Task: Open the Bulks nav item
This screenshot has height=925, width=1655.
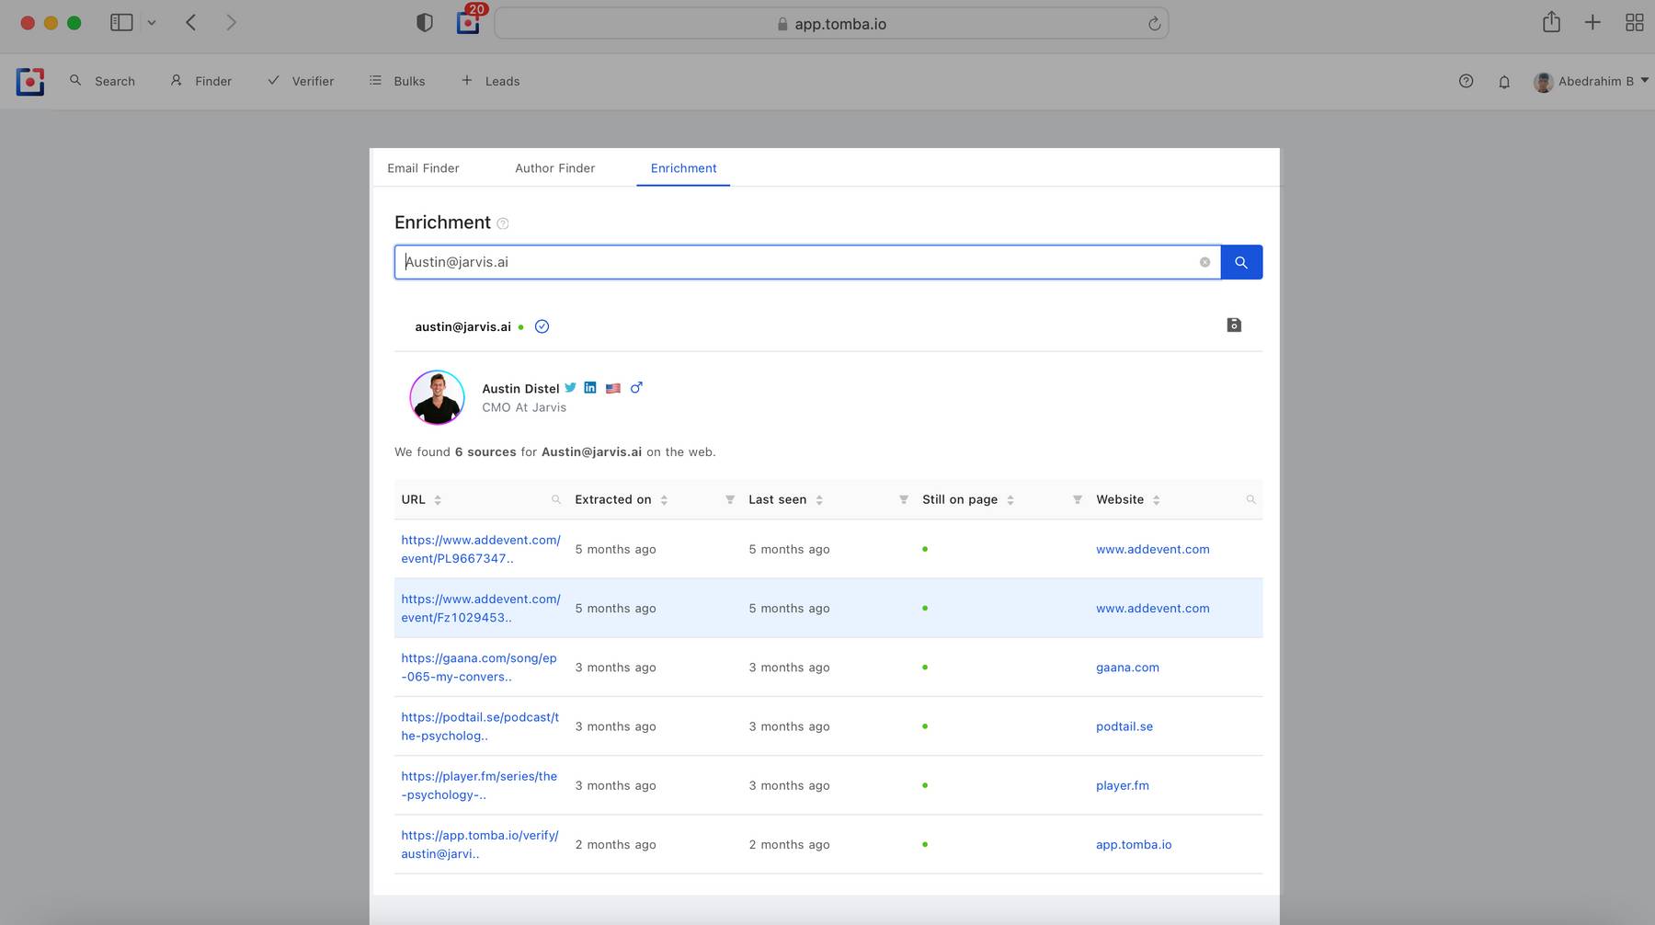Action: point(397,81)
